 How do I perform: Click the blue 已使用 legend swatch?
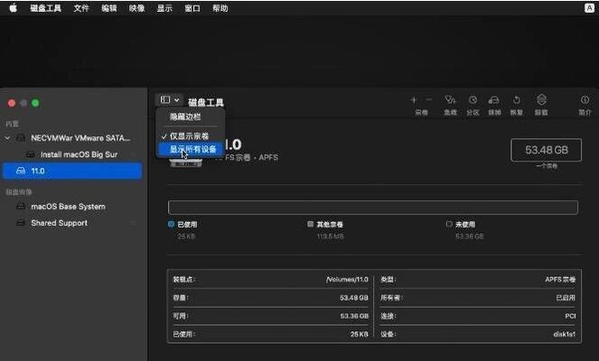point(171,224)
